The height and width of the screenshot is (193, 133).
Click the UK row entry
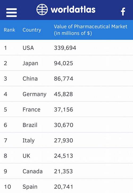coord(66,156)
